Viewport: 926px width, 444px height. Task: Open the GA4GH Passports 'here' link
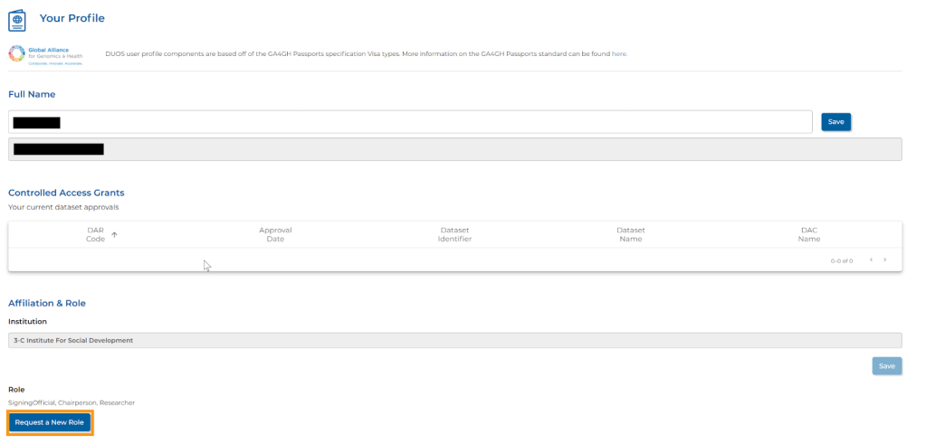click(619, 54)
